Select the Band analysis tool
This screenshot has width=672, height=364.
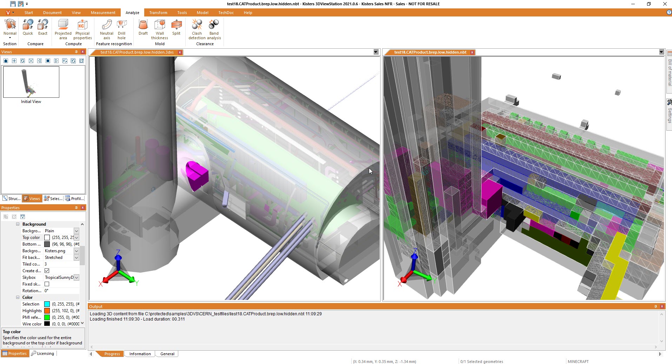click(214, 29)
